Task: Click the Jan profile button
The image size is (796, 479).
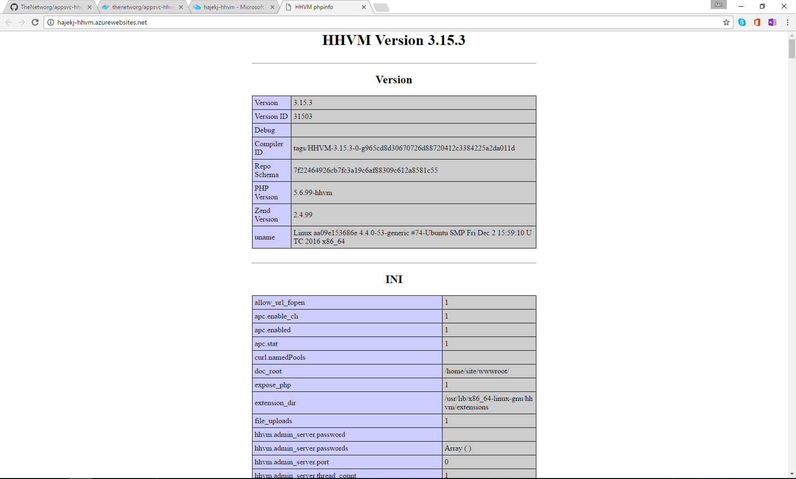Action: tap(718, 5)
